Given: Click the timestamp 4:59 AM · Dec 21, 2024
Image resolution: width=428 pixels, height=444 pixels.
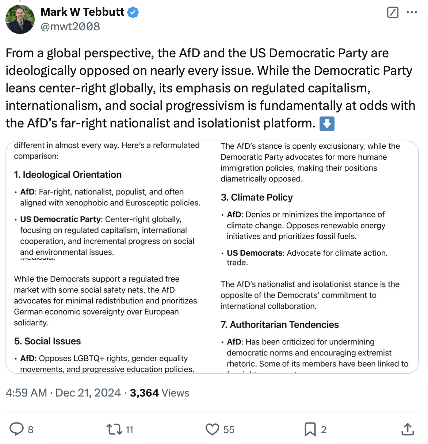Looking at the screenshot, I should [63, 393].
